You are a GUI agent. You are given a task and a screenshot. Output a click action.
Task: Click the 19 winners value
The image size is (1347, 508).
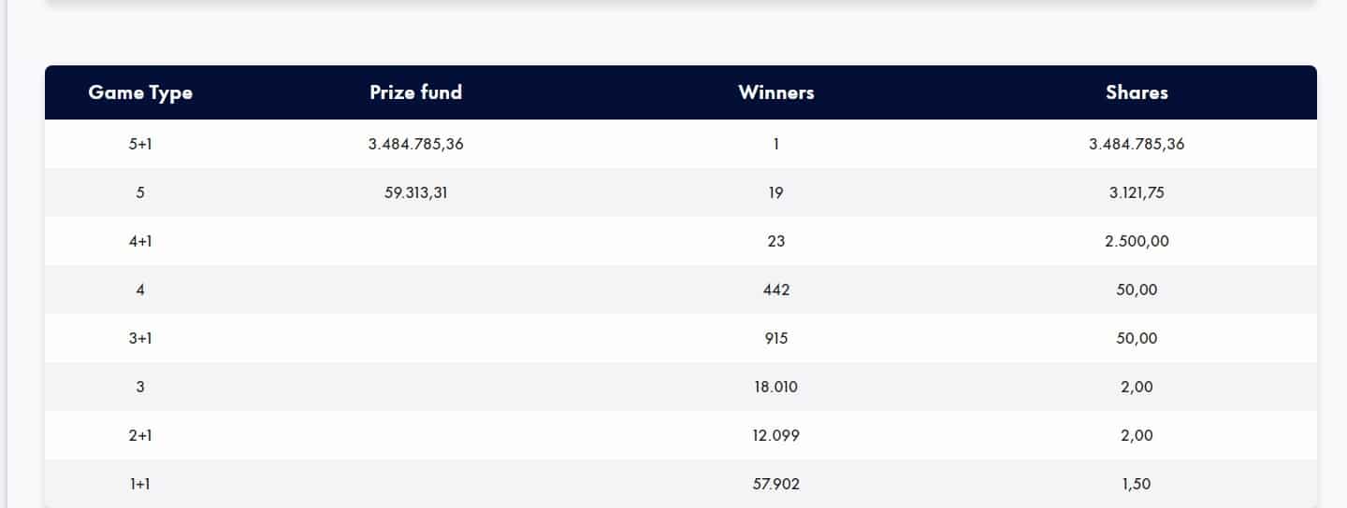(775, 192)
